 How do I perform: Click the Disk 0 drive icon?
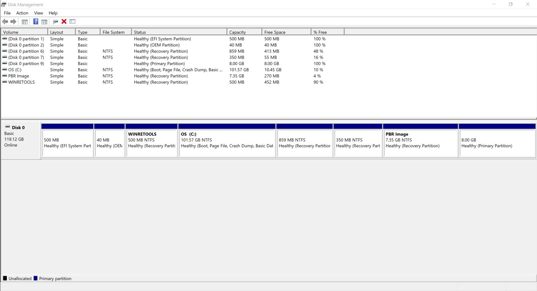click(8, 127)
